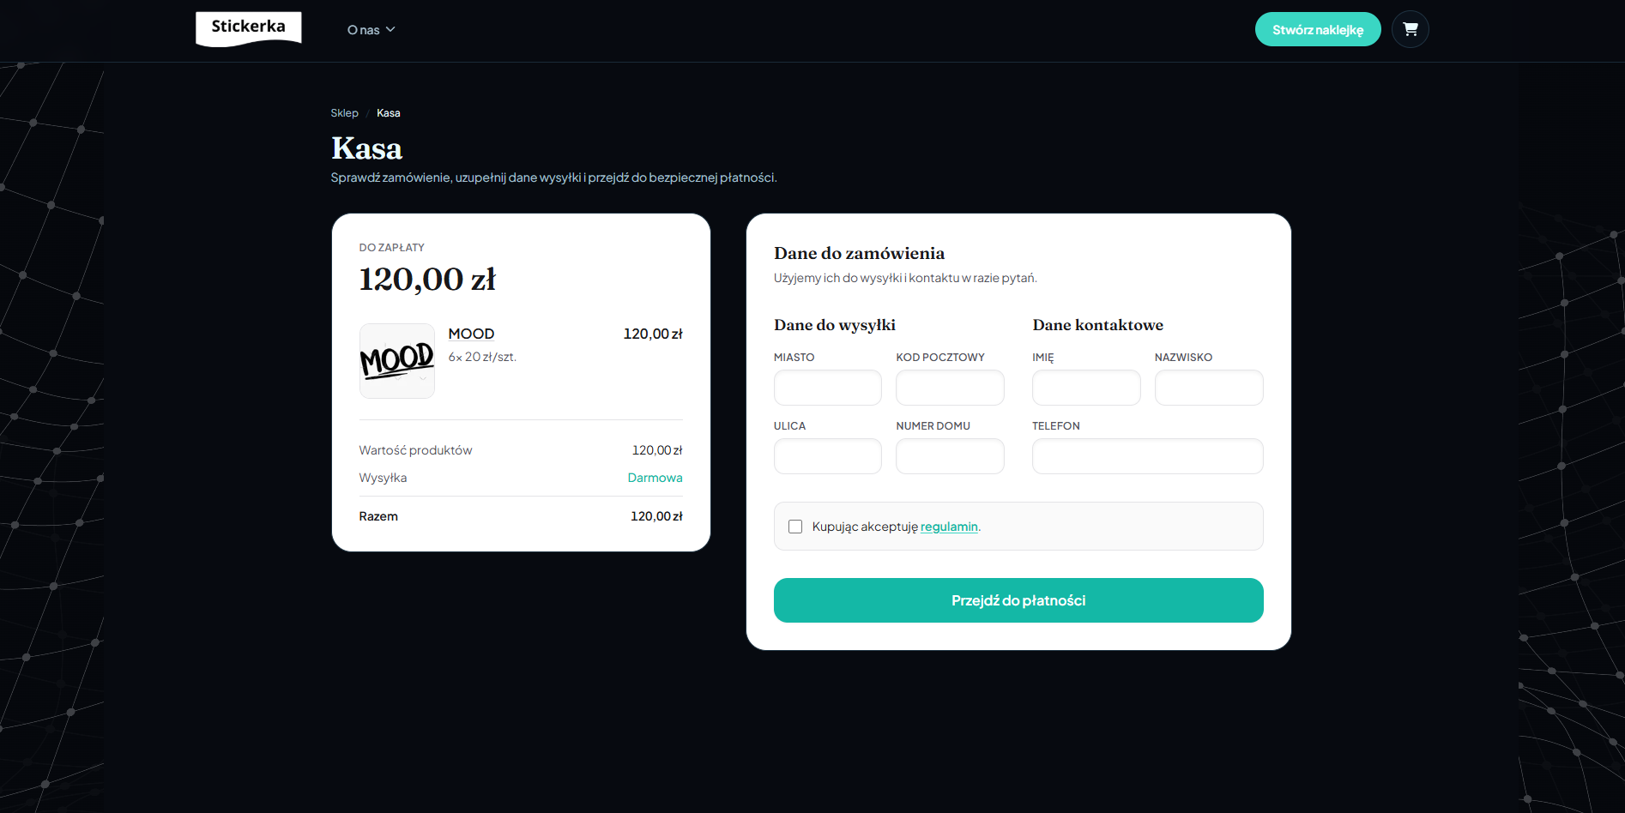Go to Sklep breadcrumb link
The image size is (1625, 813).
[344, 113]
